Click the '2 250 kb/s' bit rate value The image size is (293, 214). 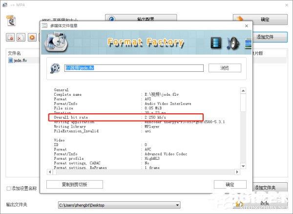coord(155,117)
